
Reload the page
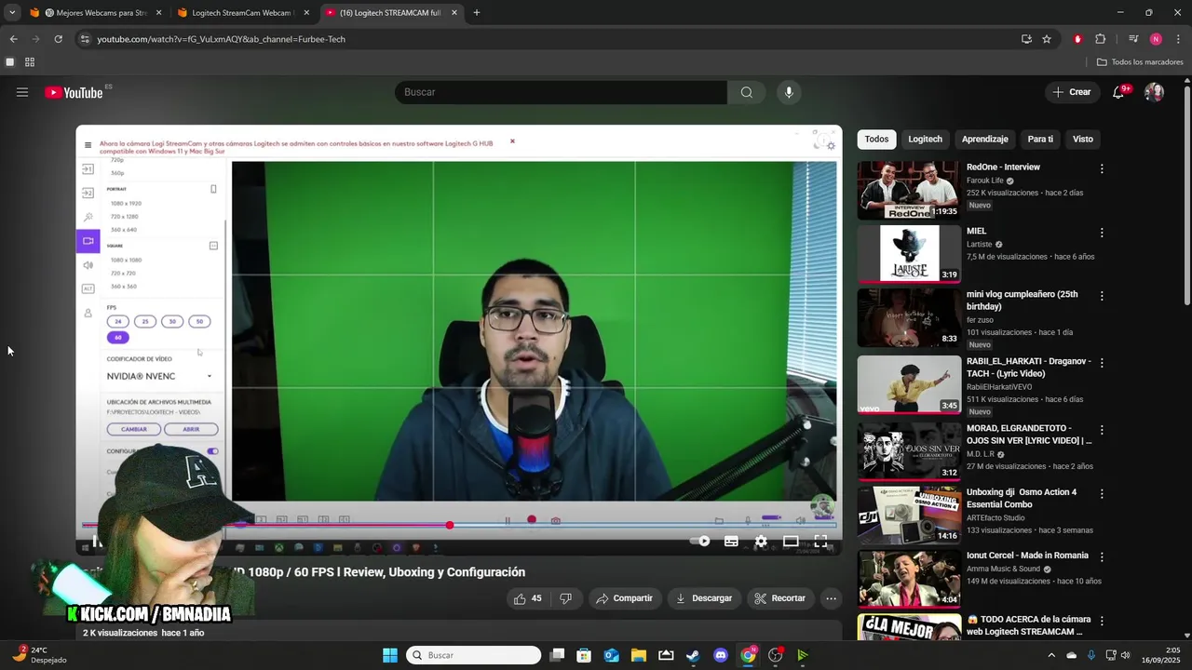58,39
